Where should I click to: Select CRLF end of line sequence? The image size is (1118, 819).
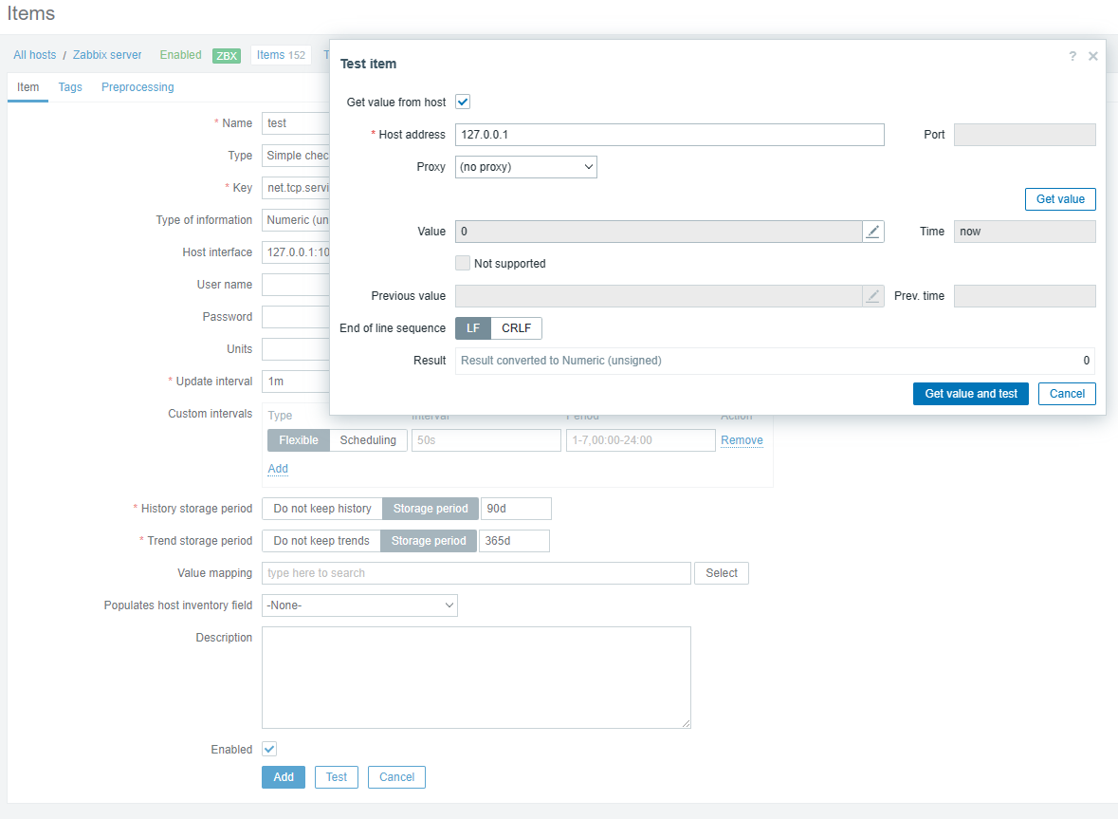[x=516, y=328]
